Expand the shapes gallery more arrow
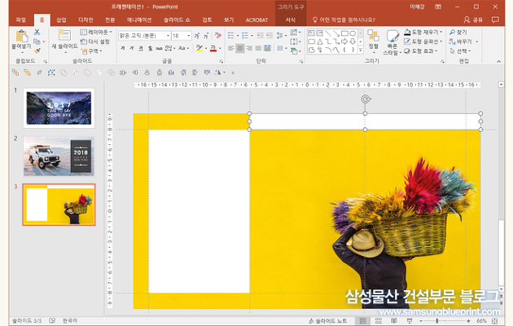The image size is (513, 326). [361, 50]
